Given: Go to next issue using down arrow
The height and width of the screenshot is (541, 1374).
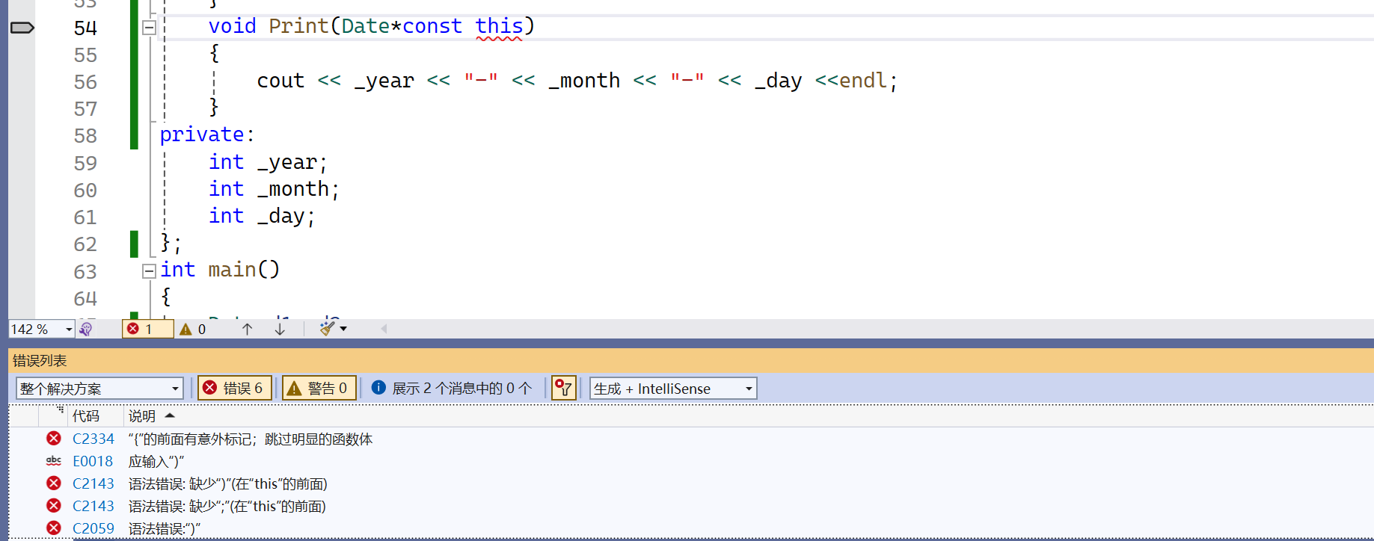Looking at the screenshot, I should click(280, 329).
